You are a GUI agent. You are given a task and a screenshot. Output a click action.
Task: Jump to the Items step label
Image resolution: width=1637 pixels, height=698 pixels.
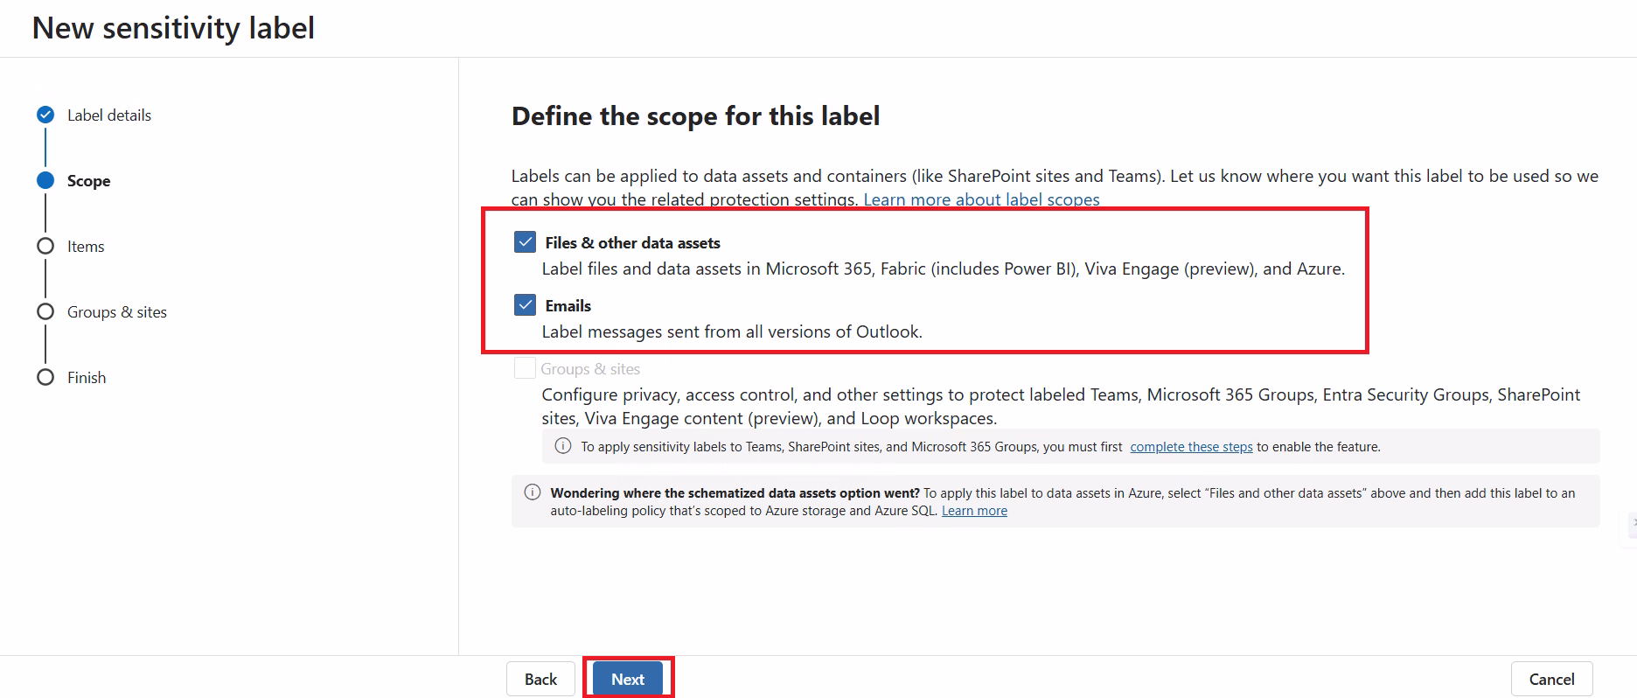point(86,246)
